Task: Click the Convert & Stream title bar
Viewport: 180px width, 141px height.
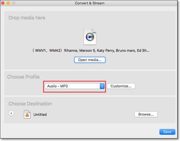Action: 90,3
